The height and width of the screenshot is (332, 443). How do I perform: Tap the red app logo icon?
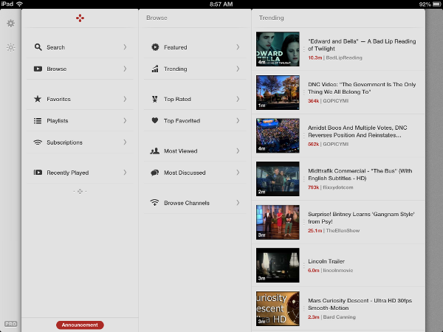coord(80,18)
